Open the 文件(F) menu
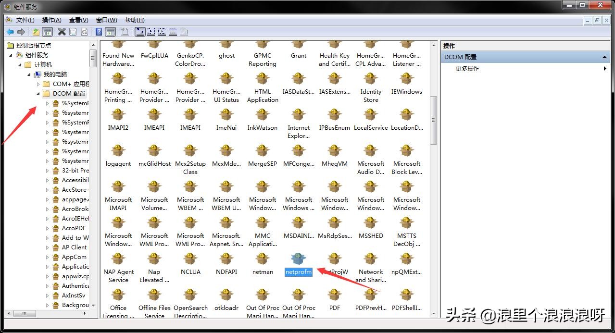 coord(24,20)
